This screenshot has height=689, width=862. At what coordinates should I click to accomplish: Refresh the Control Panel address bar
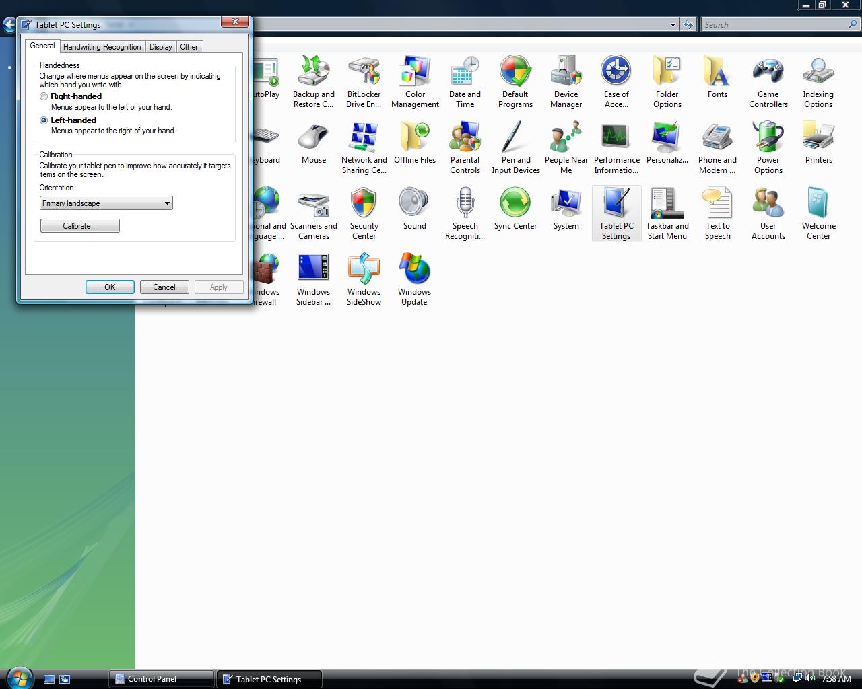pos(688,25)
